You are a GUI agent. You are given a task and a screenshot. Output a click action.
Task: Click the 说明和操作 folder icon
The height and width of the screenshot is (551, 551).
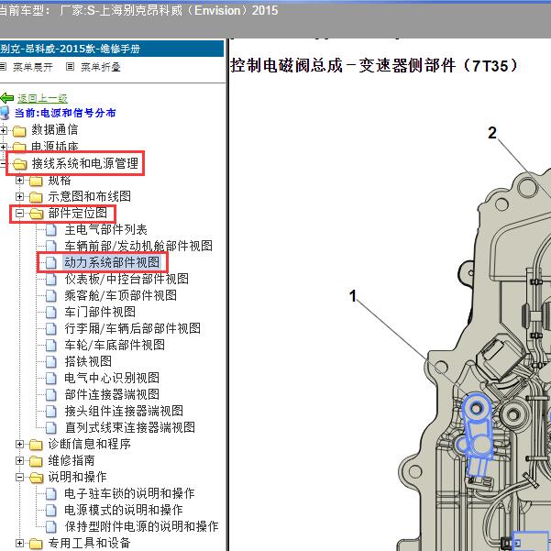tap(36, 478)
